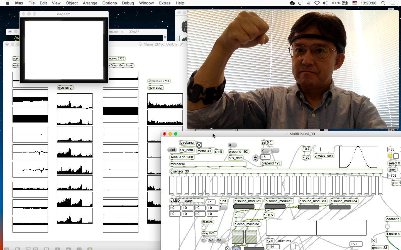Click the 13:20:08 menu bar clock
This screenshot has height=250, width=401.
click(368, 3)
